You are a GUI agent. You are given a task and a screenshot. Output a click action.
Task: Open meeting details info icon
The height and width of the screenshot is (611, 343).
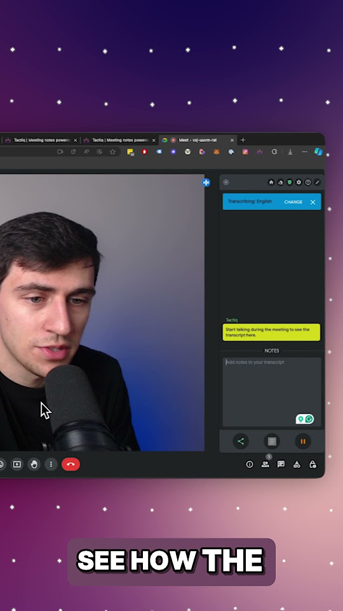[x=250, y=464]
